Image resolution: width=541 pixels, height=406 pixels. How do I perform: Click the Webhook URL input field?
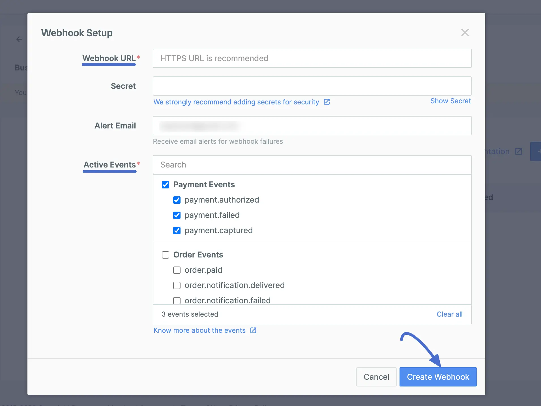pos(311,58)
